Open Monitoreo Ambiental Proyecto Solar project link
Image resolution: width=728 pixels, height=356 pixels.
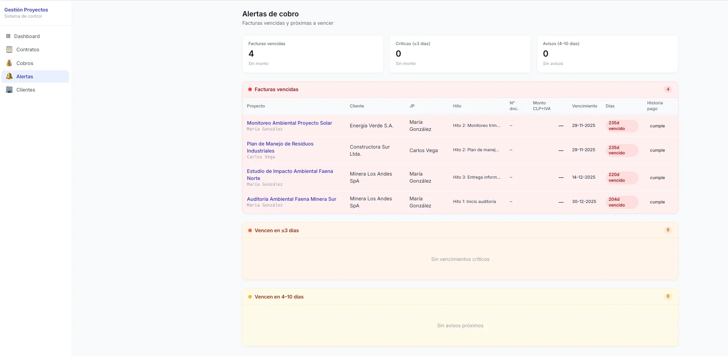click(289, 123)
